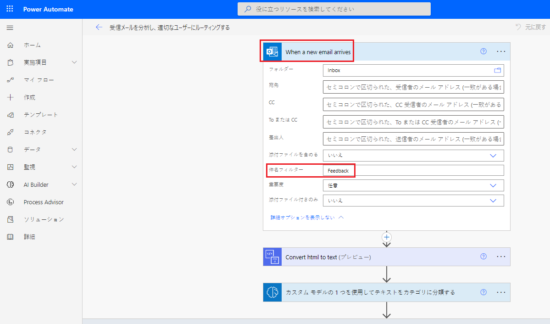Click the マイ フロー flow icon
The image size is (550, 324).
[11, 80]
